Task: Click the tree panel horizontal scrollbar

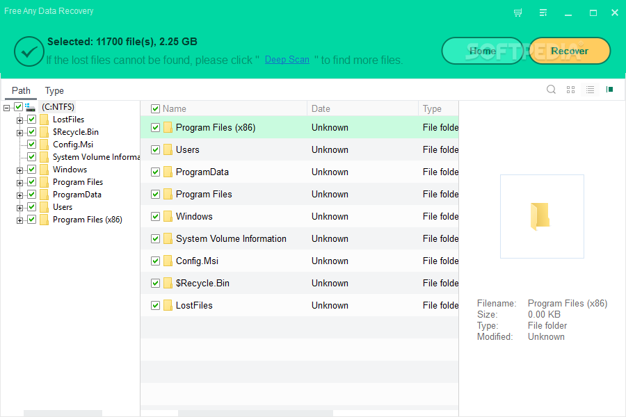Action: click(x=63, y=413)
